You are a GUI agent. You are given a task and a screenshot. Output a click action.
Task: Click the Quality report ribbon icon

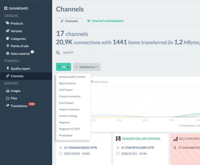[x=7, y=68]
